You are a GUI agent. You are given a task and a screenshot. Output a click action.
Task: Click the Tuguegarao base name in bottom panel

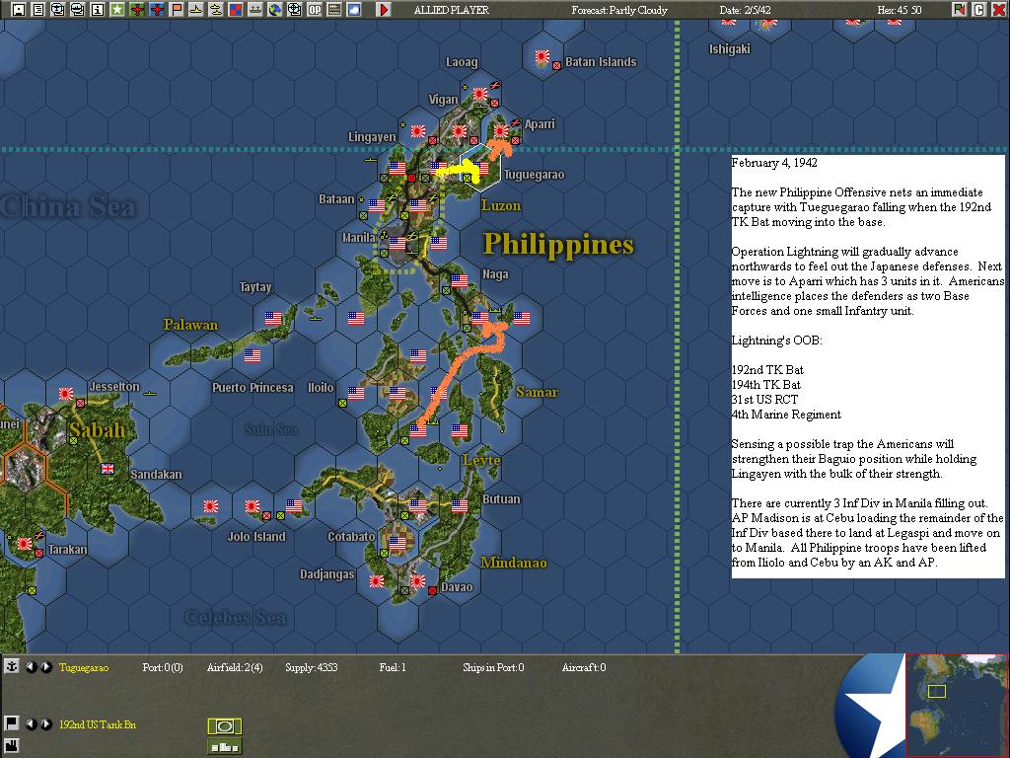click(x=84, y=667)
